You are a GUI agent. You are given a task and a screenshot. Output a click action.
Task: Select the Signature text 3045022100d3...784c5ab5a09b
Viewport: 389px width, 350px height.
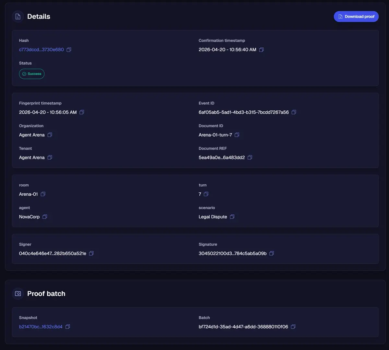pyautogui.click(x=233, y=253)
